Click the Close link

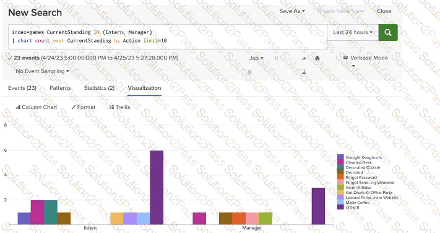(x=384, y=11)
